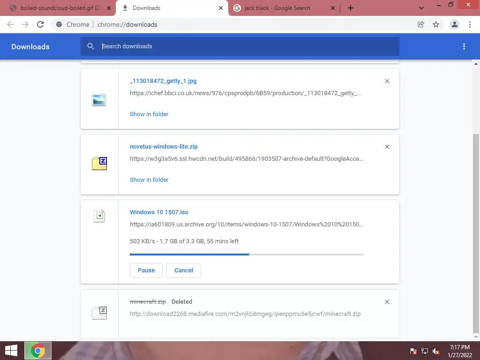480x360 pixels.
Task: Open a new tab with plus button
Action: tap(351, 8)
